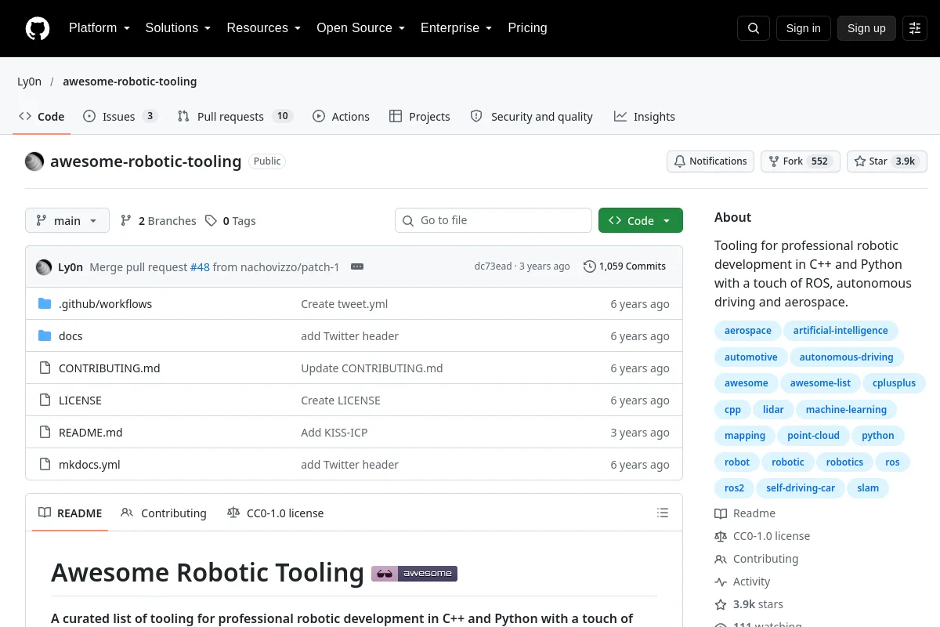Select the Code repository tab

42,117
